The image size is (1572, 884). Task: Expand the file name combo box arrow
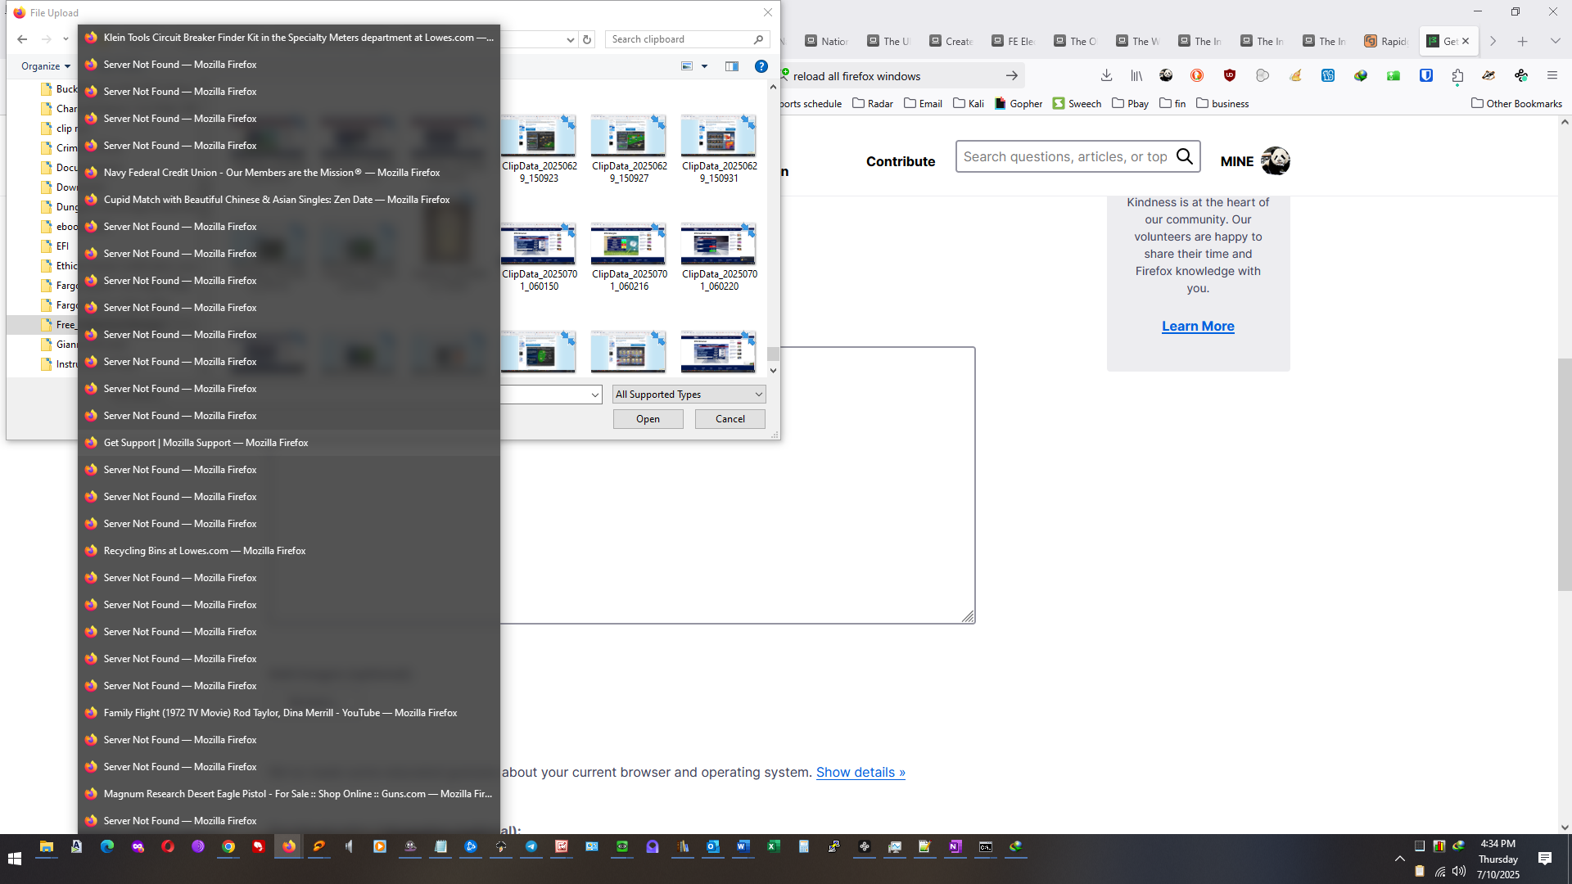point(595,395)
